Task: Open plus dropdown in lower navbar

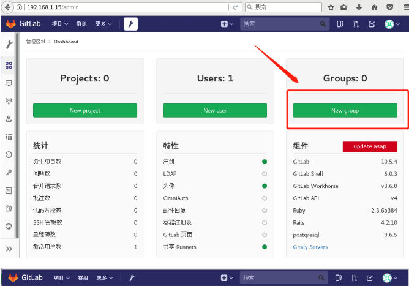Action: [227, 278]
